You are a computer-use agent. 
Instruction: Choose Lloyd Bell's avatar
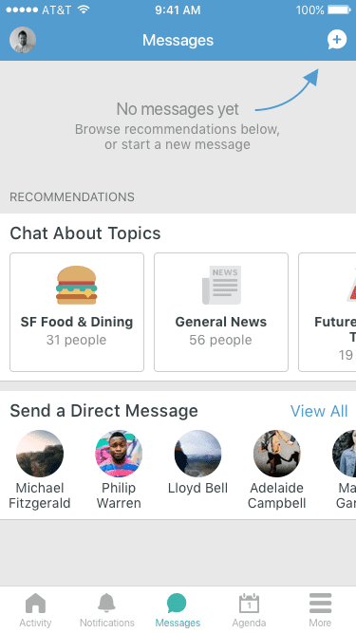(x=197, y=454)
